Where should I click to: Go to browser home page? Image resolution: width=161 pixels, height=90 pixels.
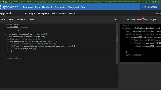pyautogui.click(x=6, y=2)
